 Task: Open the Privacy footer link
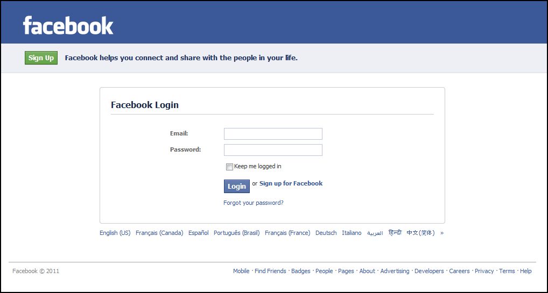(484, 271)
